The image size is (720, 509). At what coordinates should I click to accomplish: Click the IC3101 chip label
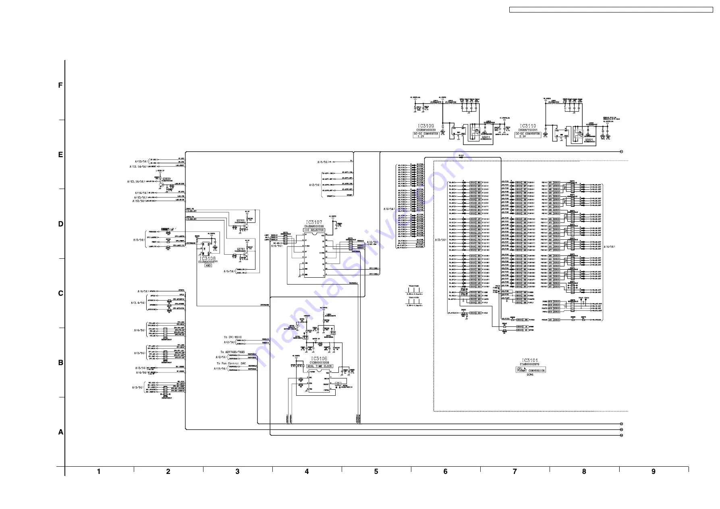[530, 361]
